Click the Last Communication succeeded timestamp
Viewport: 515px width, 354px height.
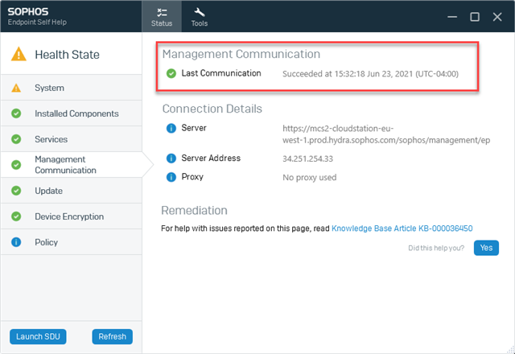(370, 73)
